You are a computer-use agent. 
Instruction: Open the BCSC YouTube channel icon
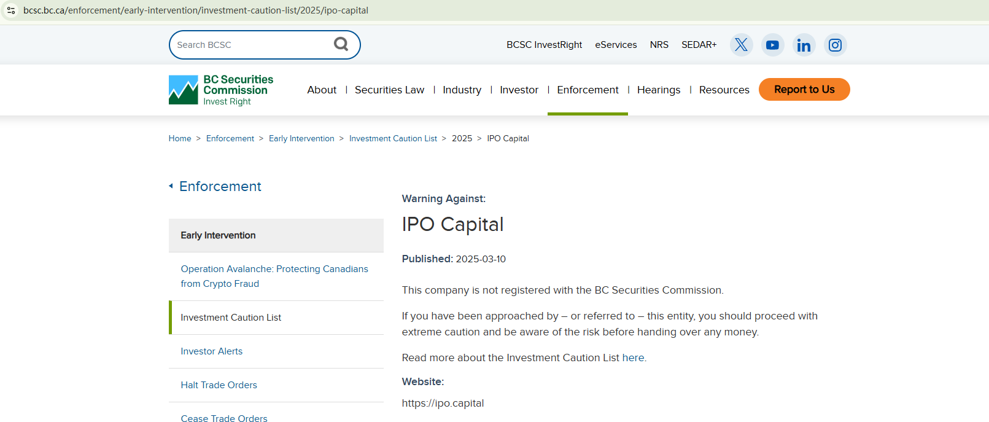(772, 45)
